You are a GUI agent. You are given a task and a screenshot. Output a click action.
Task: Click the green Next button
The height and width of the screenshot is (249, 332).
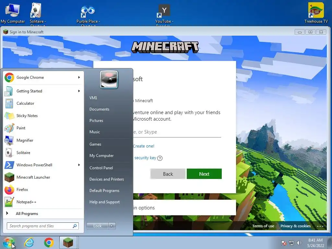(x=204, y=174)
